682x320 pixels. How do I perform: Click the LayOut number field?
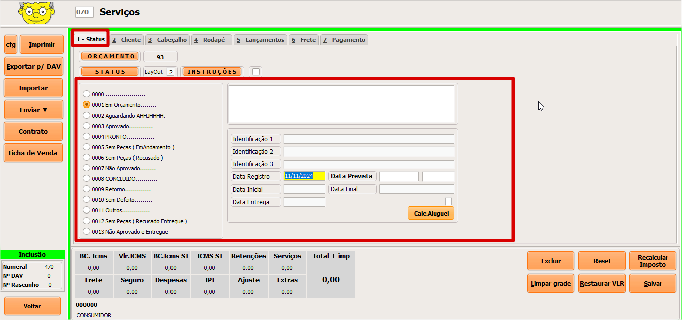click(x=170, y=72)
